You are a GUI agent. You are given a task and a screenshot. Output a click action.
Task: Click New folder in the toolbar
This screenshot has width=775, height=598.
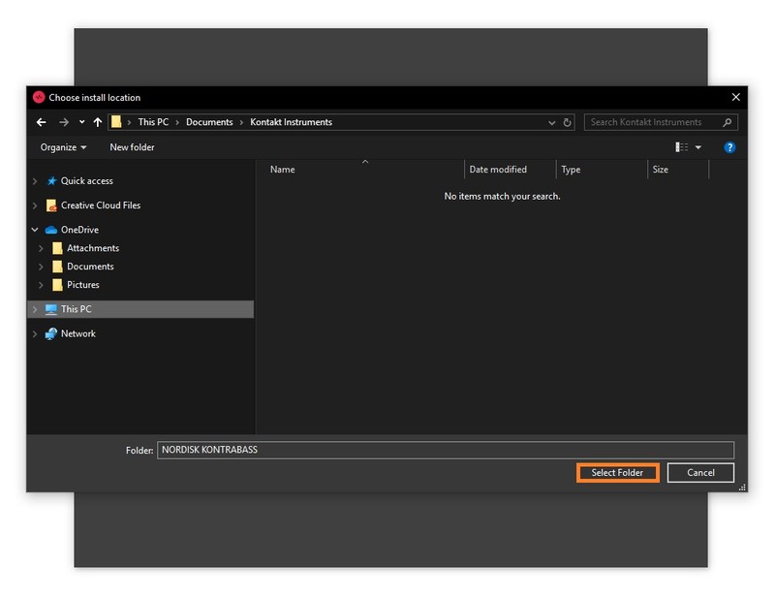pyautogui.click(x=132, y=147)
